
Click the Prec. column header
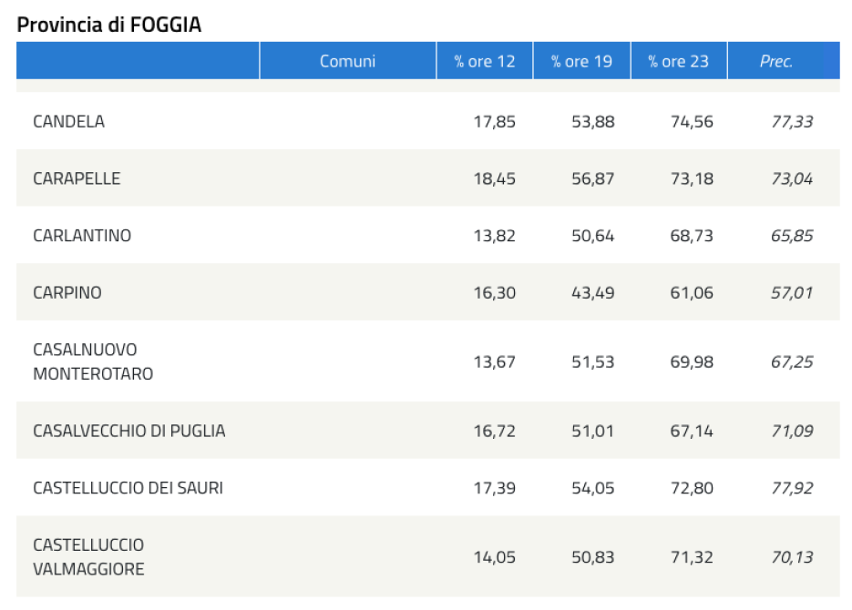pyautogui.click(x=776, y=61)
